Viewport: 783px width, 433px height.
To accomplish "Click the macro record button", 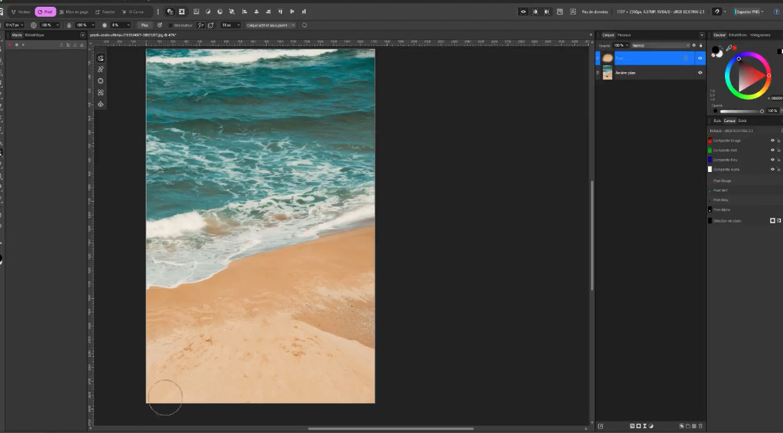I will pyautogui.click(x=9, y=45).
